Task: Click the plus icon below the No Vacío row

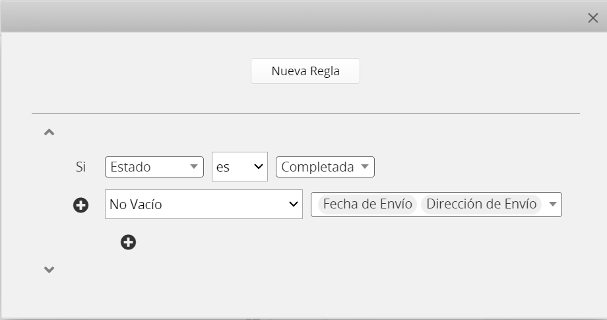Action: coord(128,242)
